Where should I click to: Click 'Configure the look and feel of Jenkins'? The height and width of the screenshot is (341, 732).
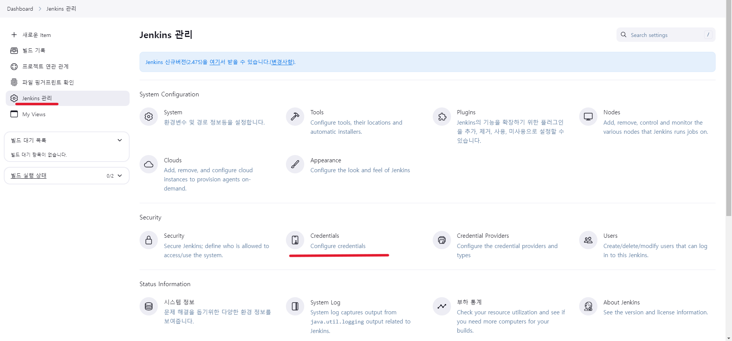360,170
